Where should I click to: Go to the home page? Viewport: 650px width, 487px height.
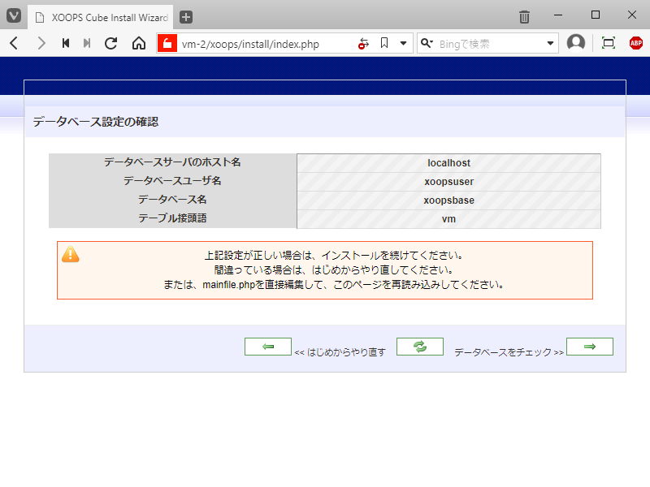(139, 43)
